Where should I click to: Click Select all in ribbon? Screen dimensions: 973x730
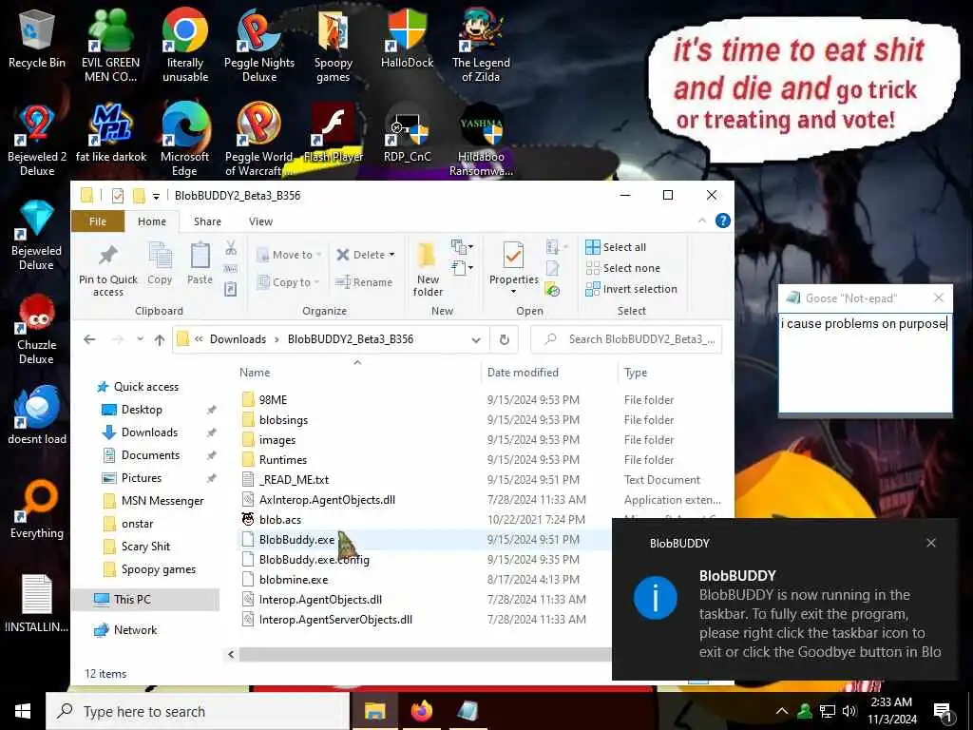pyautogui.click(x=616, y=247)
